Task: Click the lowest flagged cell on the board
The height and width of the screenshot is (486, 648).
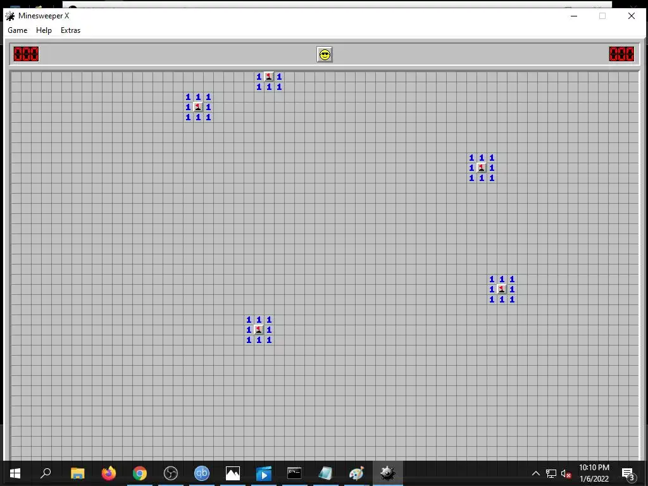Action: click(x=259, y=330)
